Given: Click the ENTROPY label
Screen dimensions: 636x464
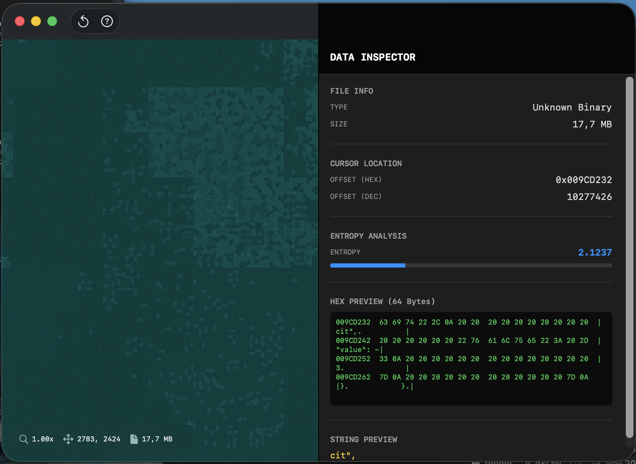Looking at the screenshot, I should tap(345, 252).
